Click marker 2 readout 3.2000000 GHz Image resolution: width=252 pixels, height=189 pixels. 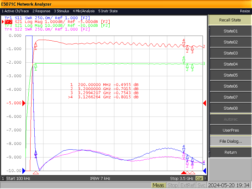(105, 89)
